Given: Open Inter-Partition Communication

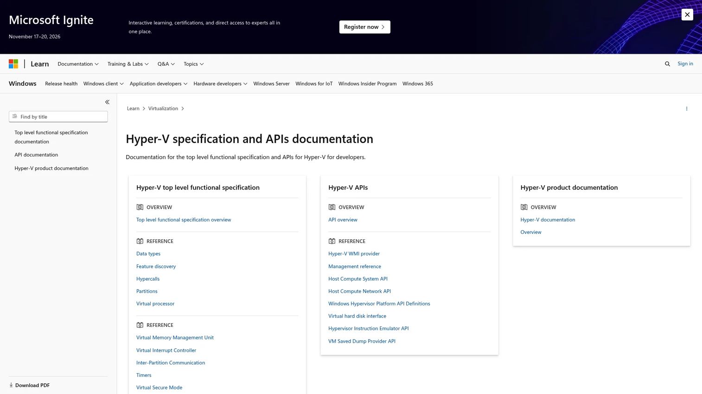Looking at the screenshot, I should [171, 363].
